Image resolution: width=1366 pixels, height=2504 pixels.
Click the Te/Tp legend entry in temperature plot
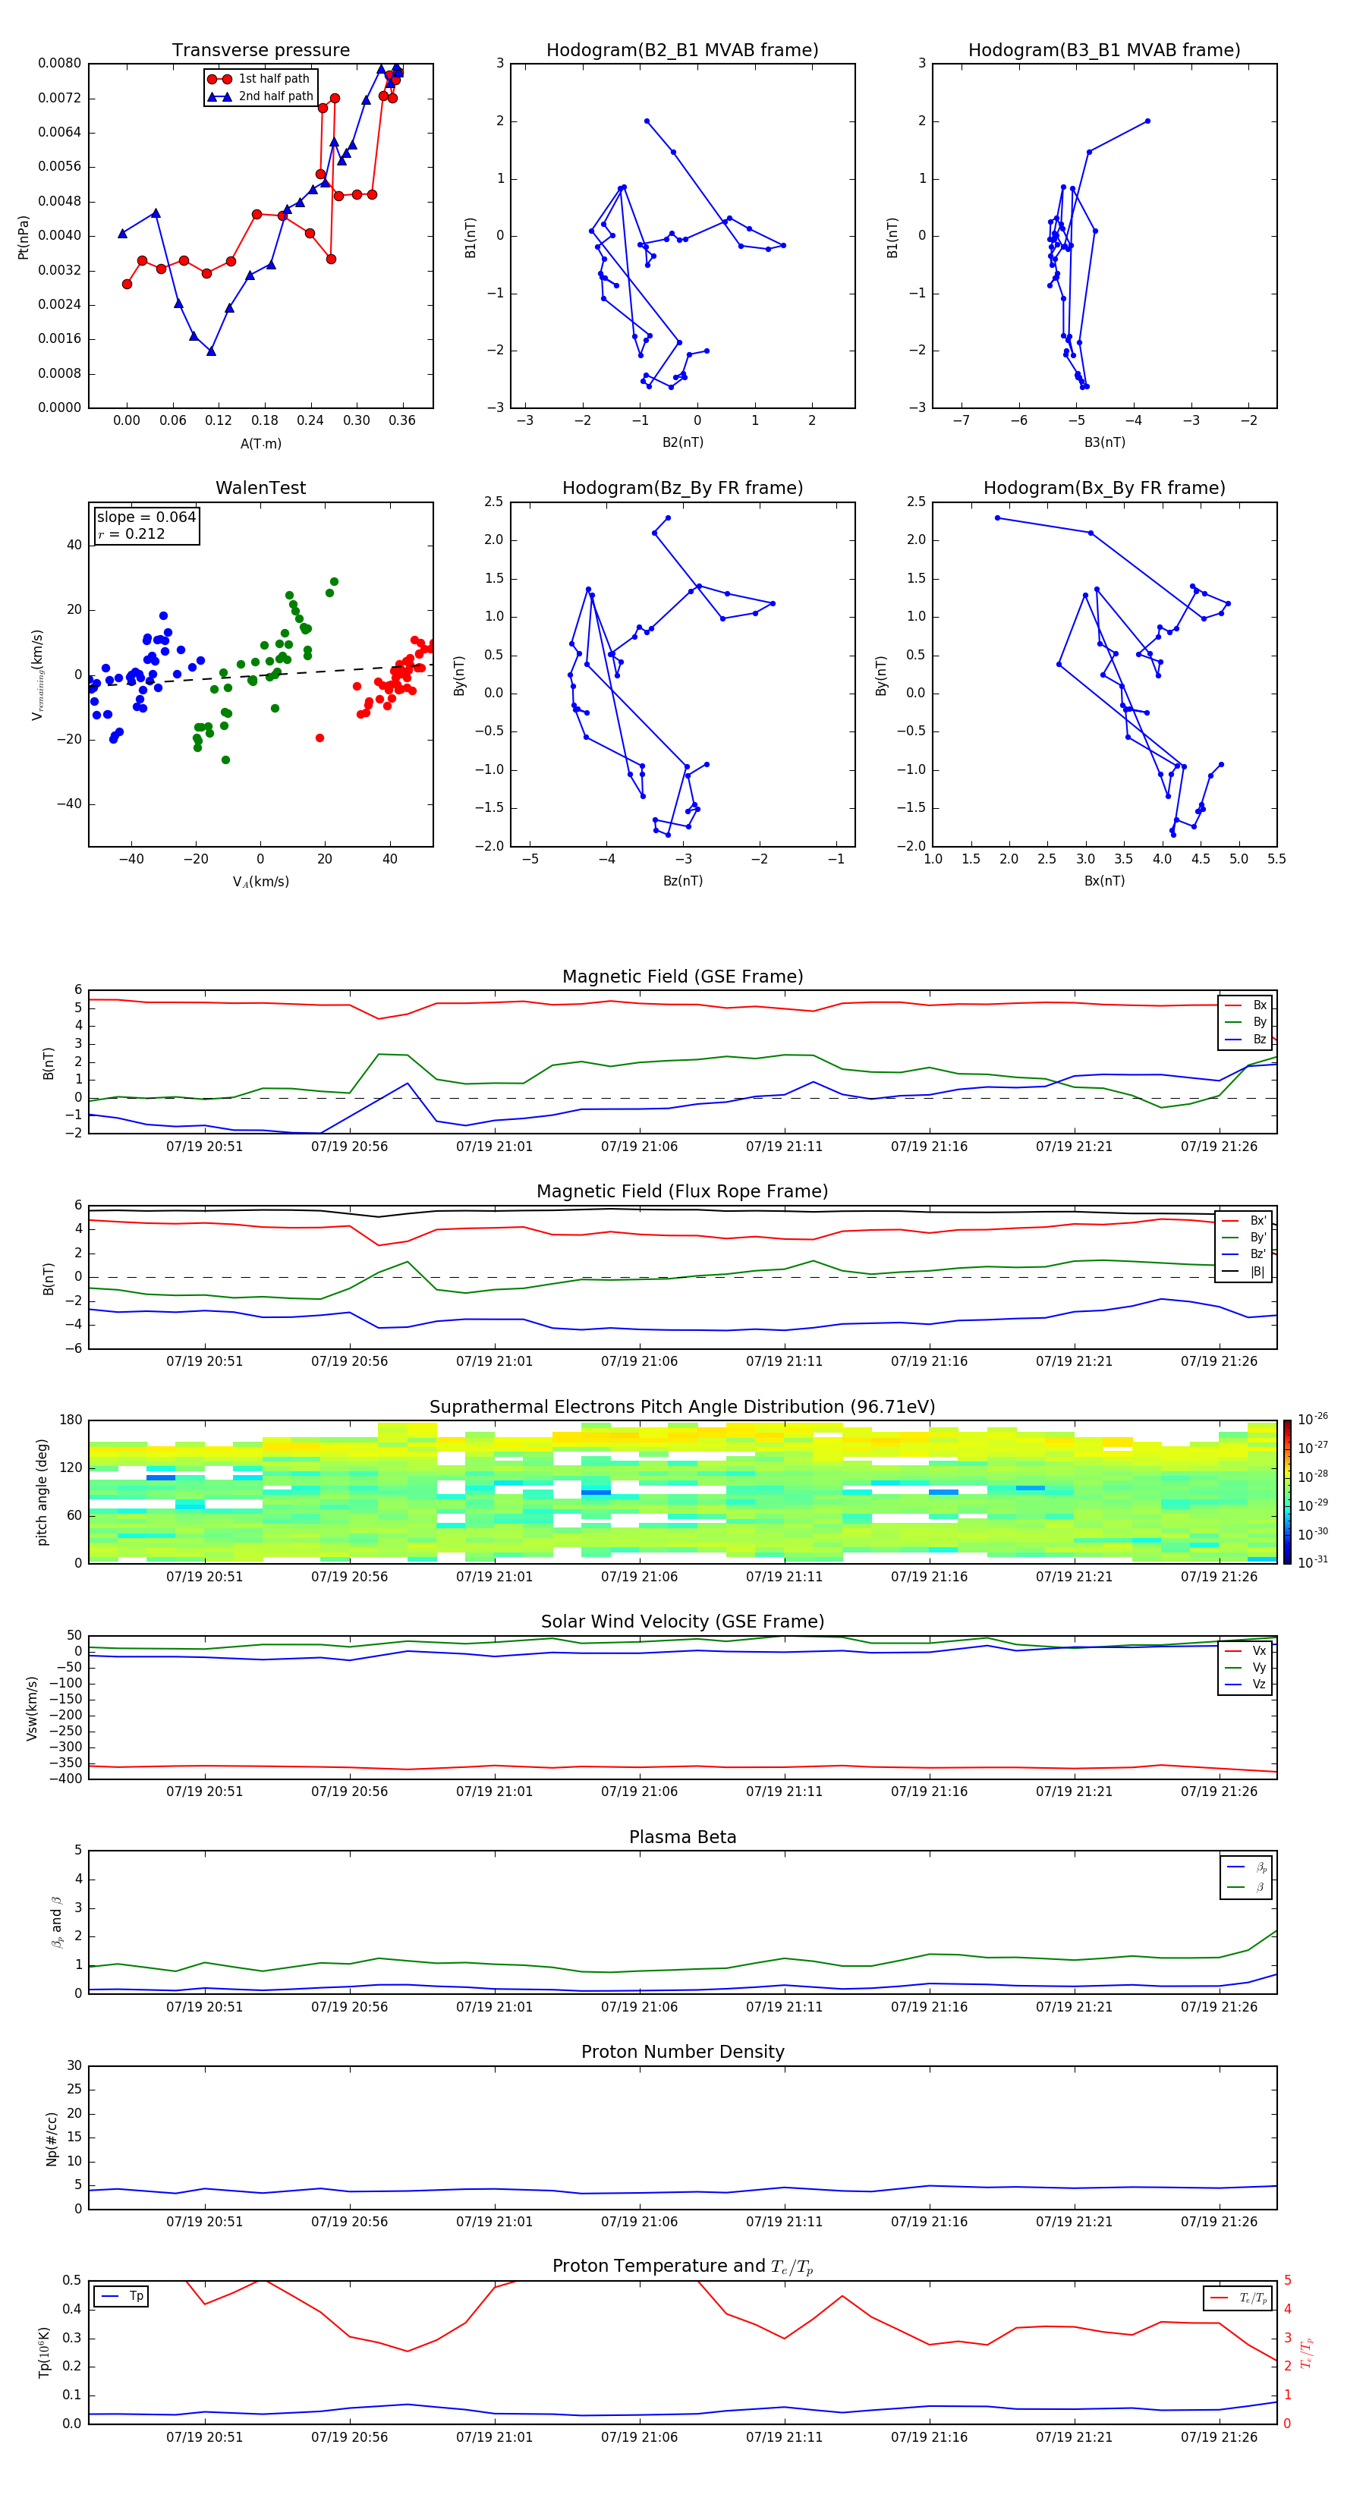[x=1239, y=2299]
